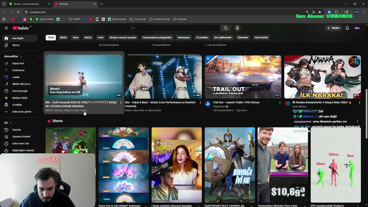Open Madara Olduk subscription
Screen dimensions: 368x207
(x=20, y=98)
